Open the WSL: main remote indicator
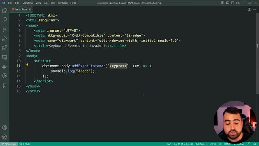The height and width of the screenshot is (146, 259). (x=9, y=144)
